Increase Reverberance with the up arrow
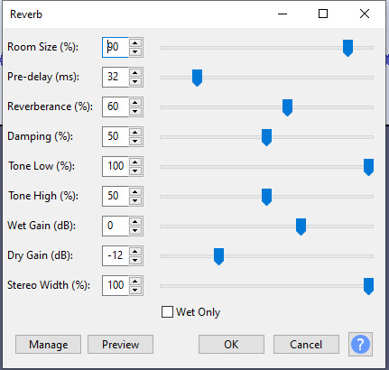This screenshot has width=389, height=370. [x=135, y=102]
